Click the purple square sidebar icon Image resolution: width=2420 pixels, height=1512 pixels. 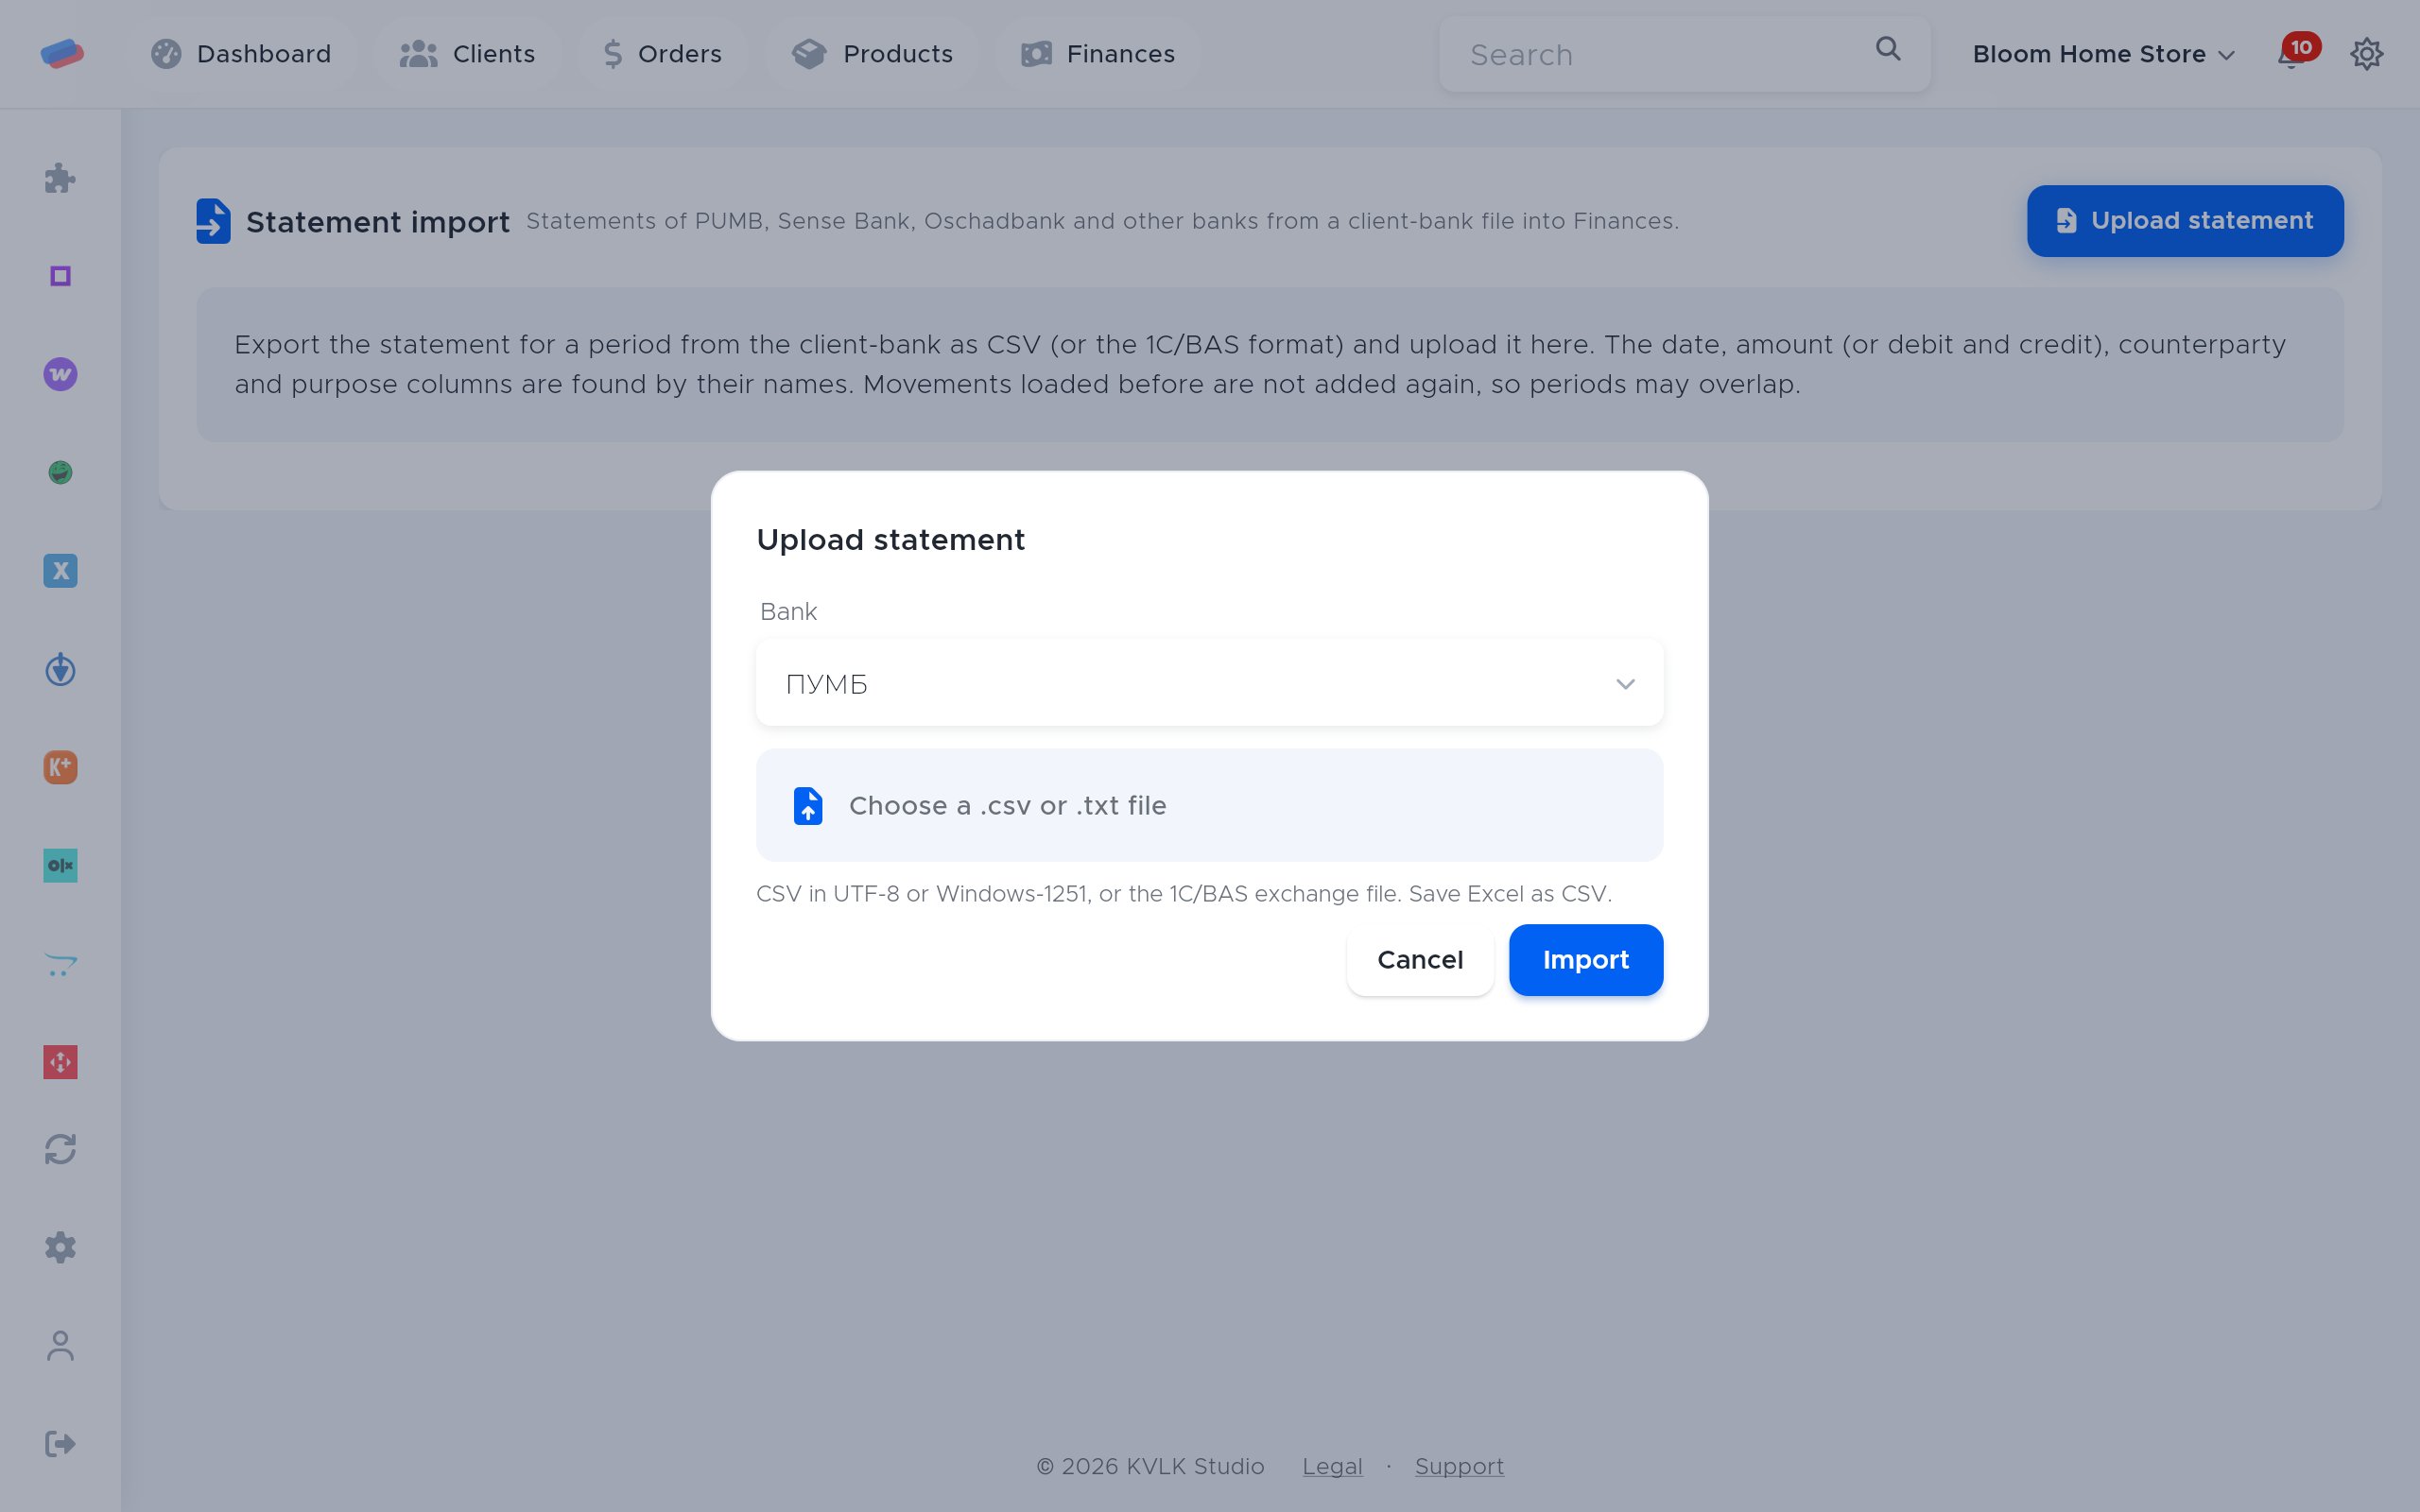[60, 276]
